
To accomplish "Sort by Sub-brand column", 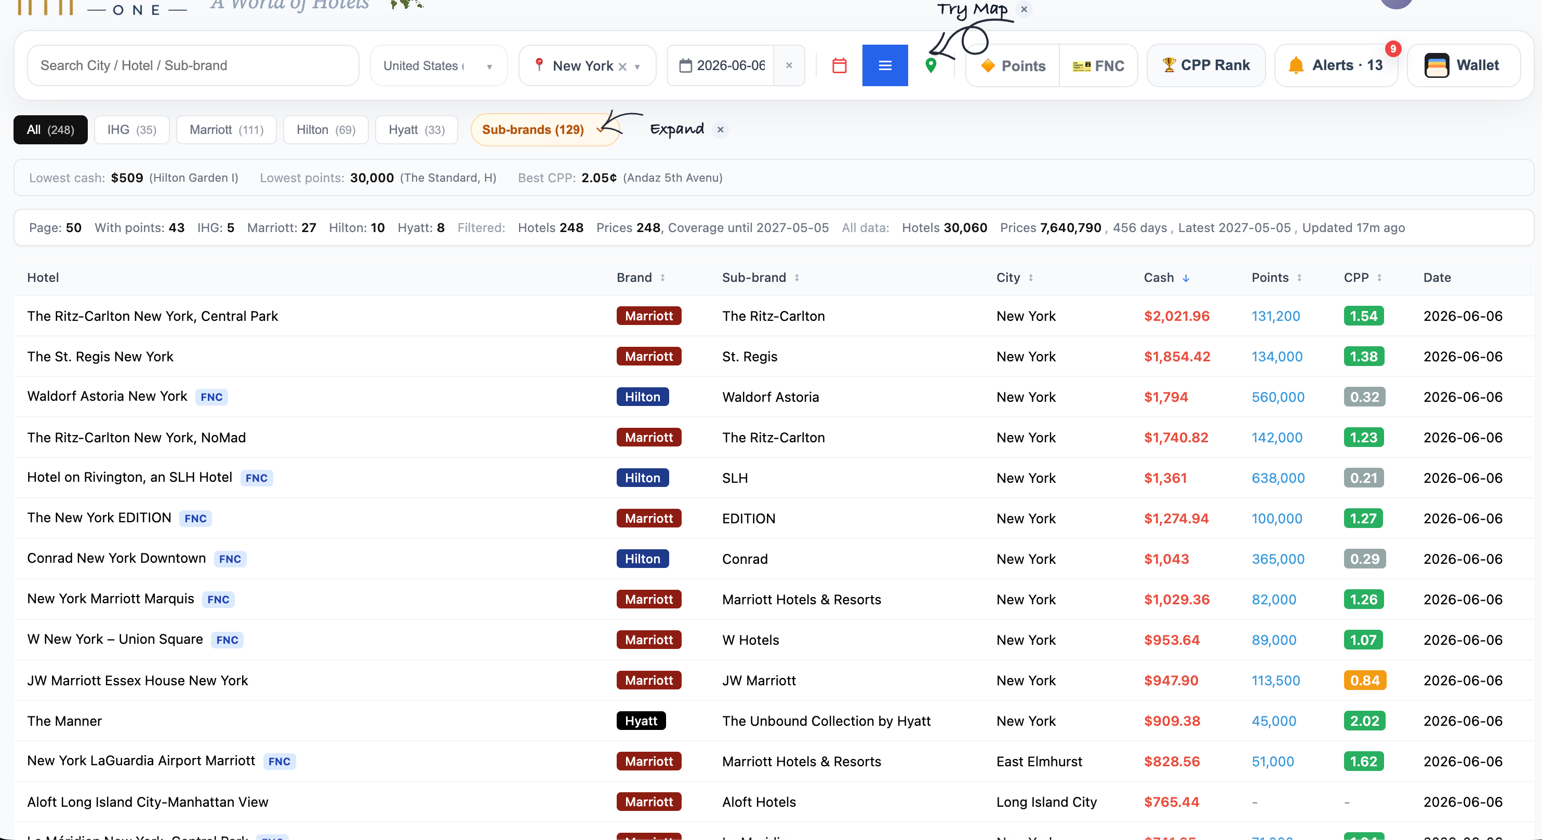I will click(x=760, y=278).
